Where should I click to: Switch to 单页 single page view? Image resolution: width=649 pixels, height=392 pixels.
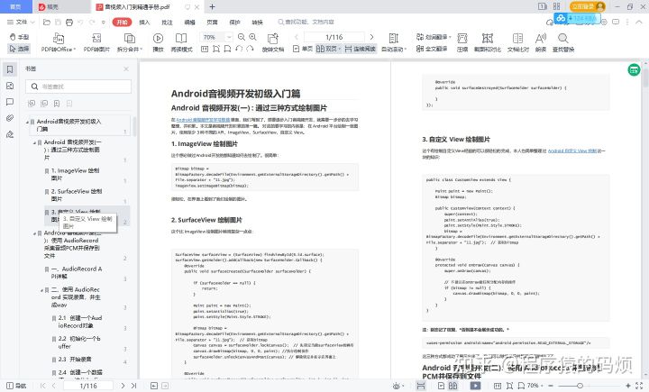pyautogui.click(x=303, y=49)
